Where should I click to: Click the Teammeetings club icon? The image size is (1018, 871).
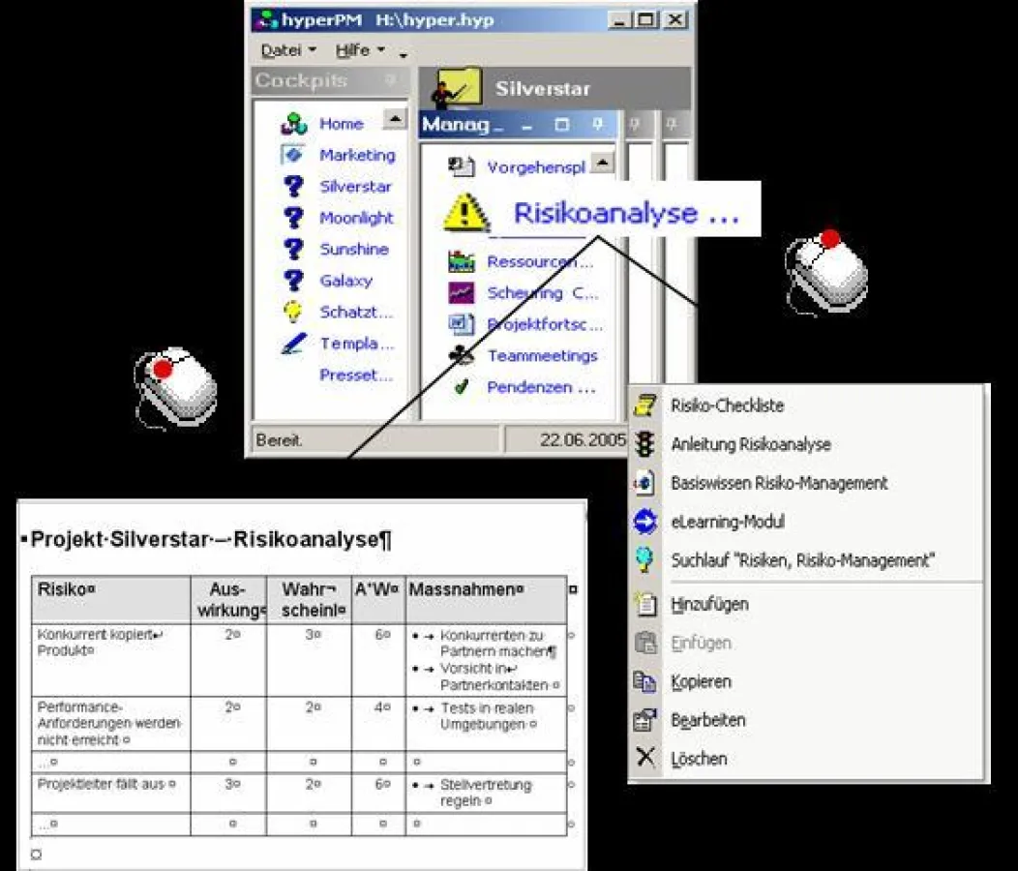[462, 355]
